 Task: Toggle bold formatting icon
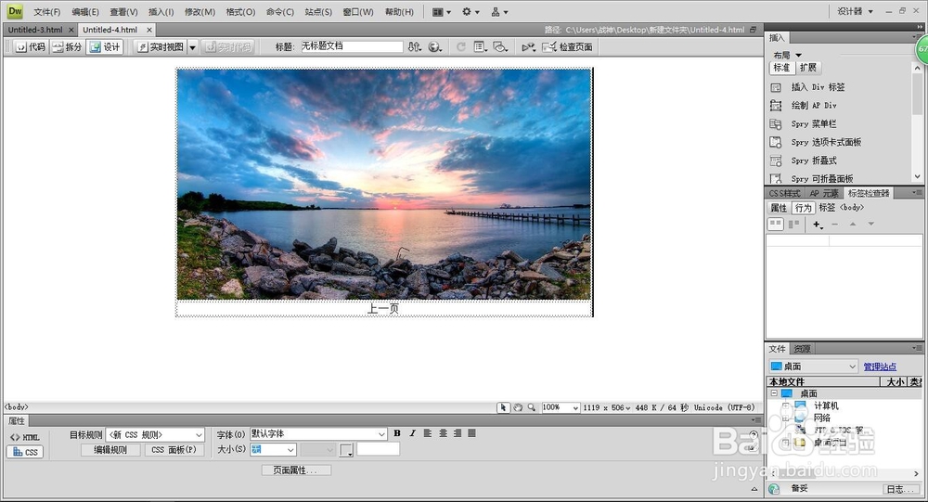click(397, 433)
